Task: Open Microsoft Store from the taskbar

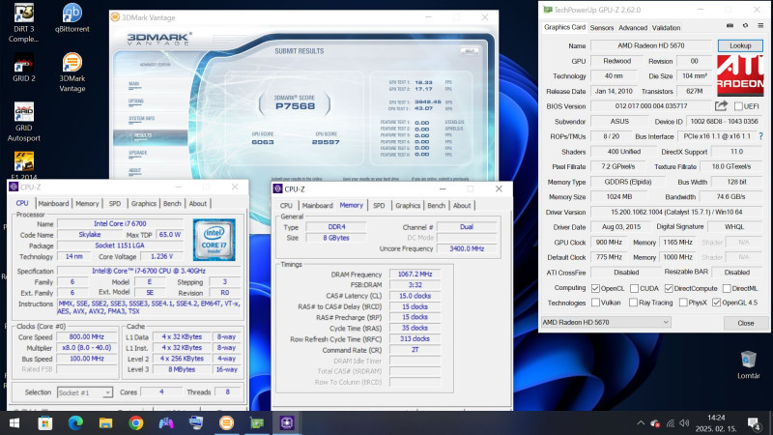Action: pos(44,423)
